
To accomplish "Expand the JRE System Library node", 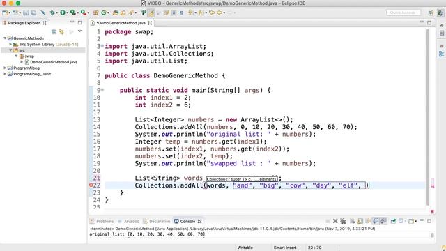I will click(10, 44).
